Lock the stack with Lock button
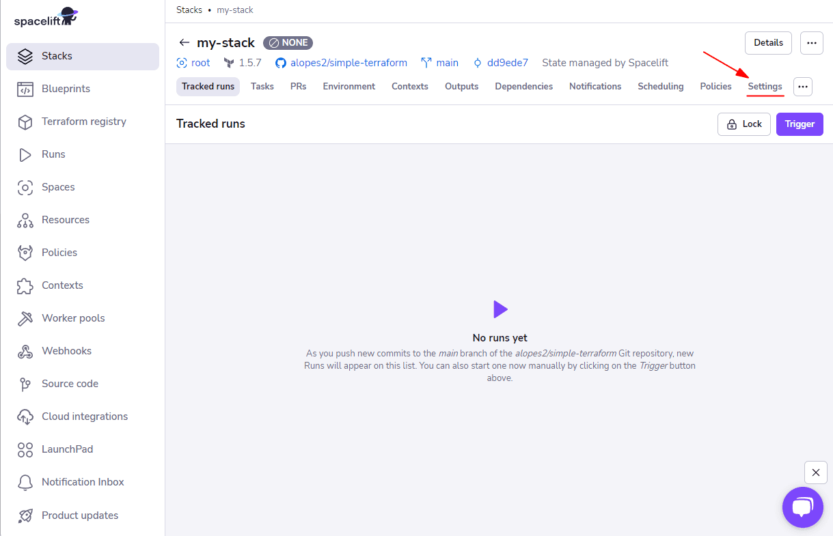 (x=744, y=124)
